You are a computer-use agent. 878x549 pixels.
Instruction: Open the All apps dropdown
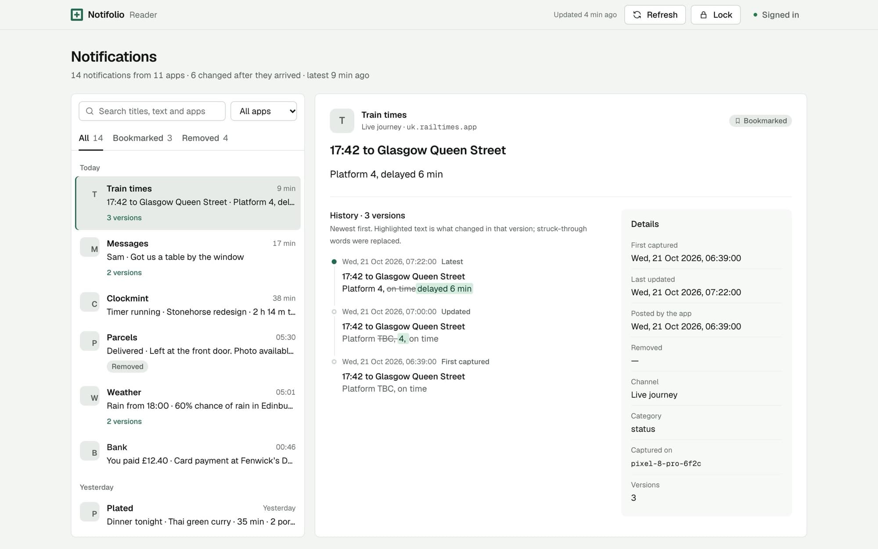coord(263,111)
